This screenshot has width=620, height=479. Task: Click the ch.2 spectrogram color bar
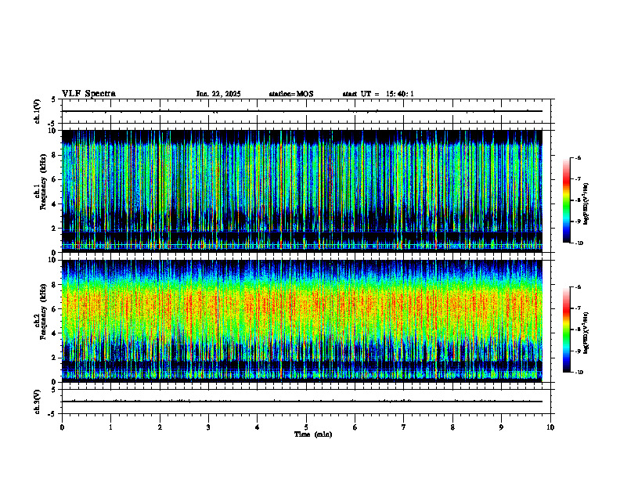pos(566,330)
